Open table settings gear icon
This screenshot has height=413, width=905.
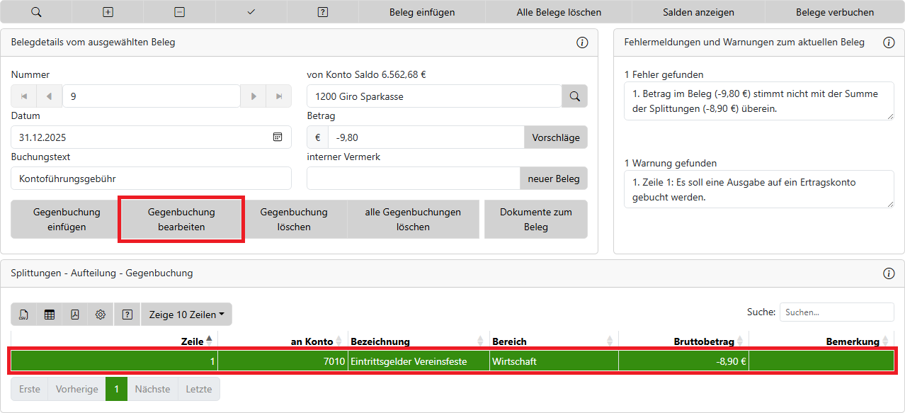pos(101,315)
